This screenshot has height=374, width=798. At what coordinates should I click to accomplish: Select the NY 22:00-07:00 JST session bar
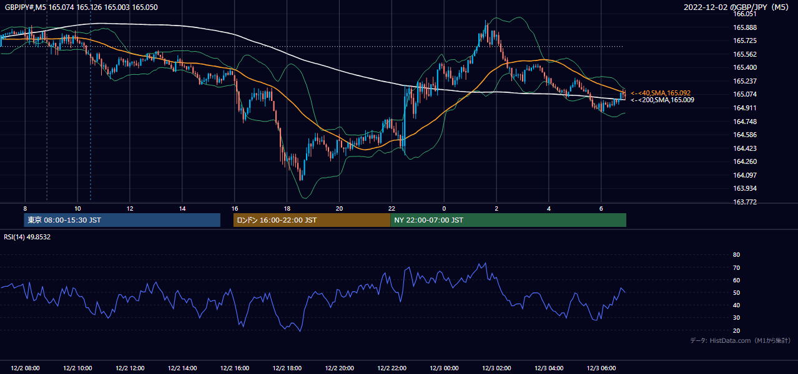508,220
